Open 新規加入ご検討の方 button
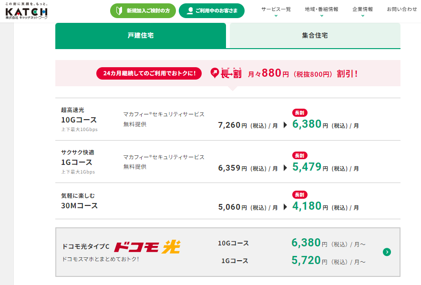This screenshot has height=285, width=421. pos(143,11)
